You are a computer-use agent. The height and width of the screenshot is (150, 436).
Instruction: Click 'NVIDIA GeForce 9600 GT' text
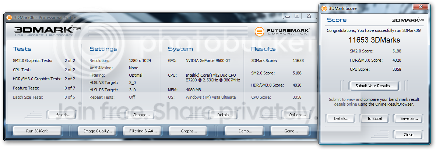point(208,61)
